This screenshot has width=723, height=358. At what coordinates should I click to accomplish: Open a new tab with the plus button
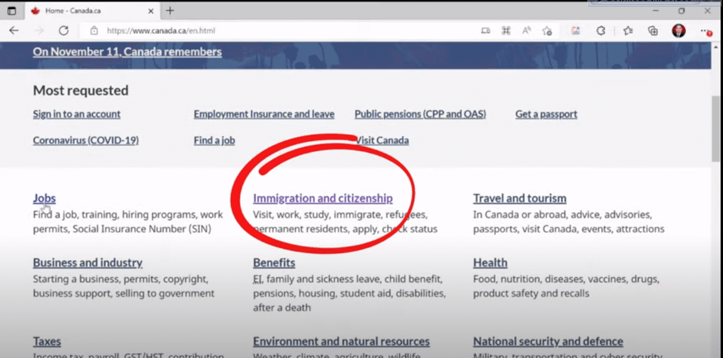click(x=170, y=11)
